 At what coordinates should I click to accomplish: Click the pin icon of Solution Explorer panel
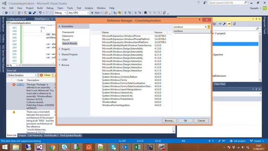[x=256, y=18]
